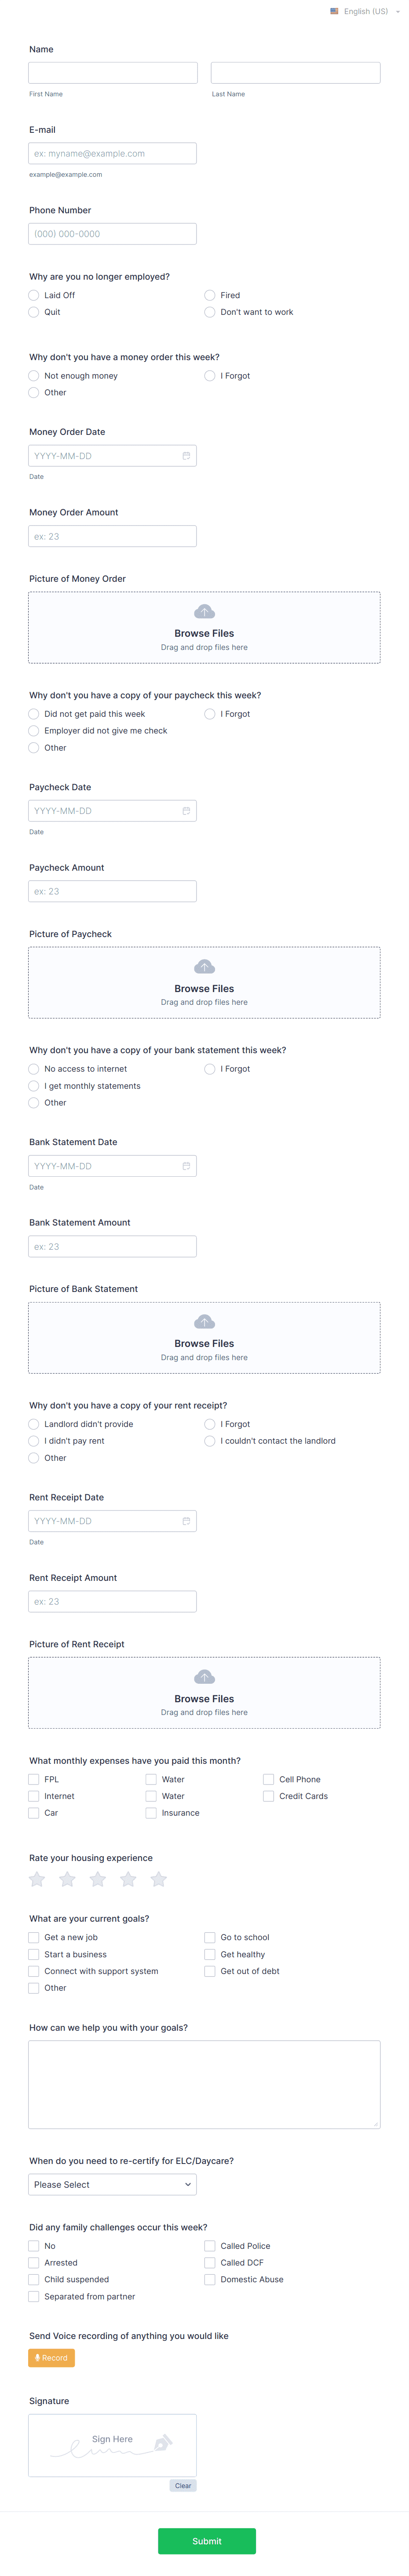This screenshot has width=409, height=2576.
Task: Check the FPL monthly expense checkbox
Action: click(x=33, y=1779)
